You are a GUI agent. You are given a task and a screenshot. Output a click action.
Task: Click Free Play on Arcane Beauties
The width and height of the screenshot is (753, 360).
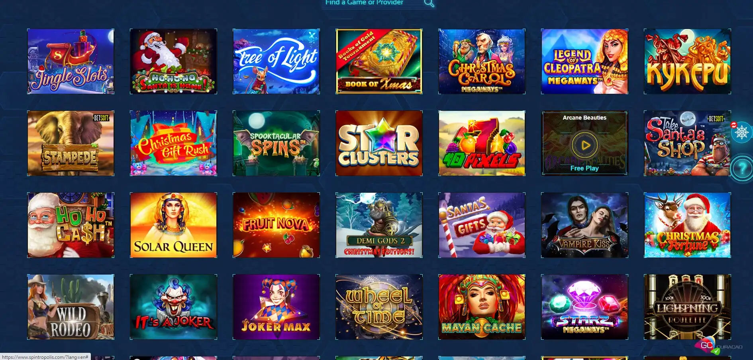(x=584, y=168)
